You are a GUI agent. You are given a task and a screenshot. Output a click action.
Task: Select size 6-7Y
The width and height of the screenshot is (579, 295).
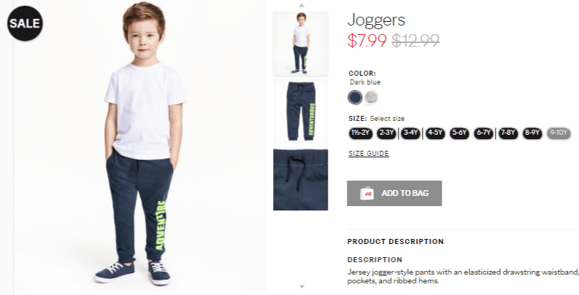tap(484, 133)
